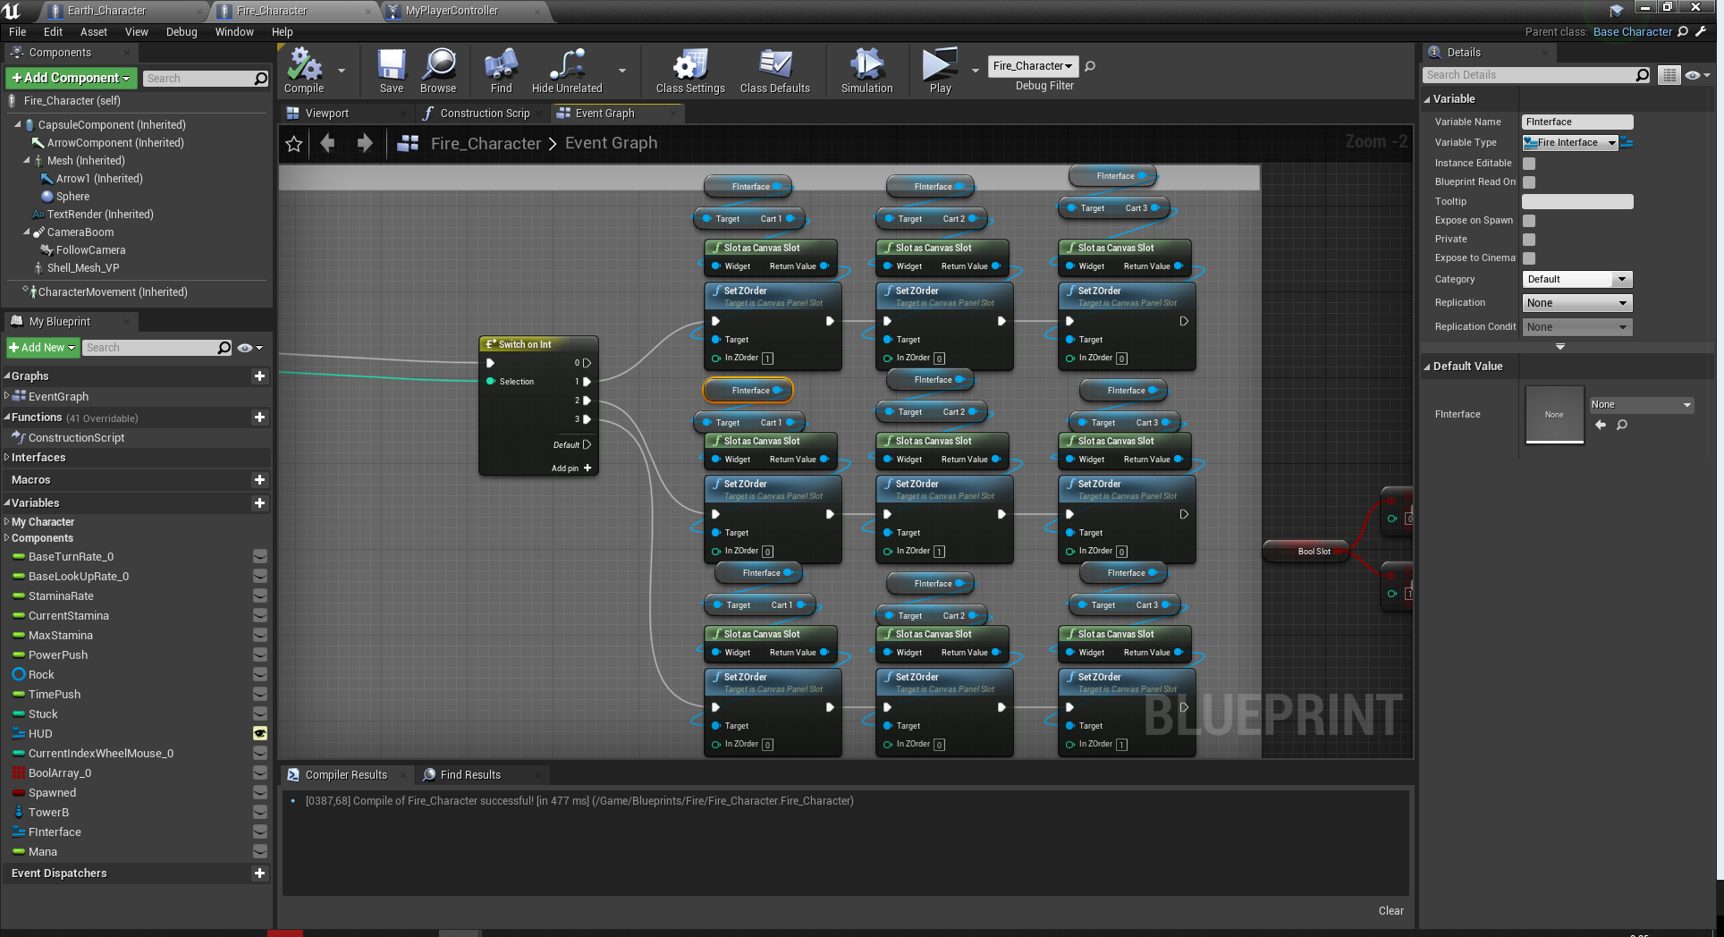The width and height of the screenshot is (1724, 937).
Task: Add a new Function with plus icon
Action: click(x=259, y=418)
